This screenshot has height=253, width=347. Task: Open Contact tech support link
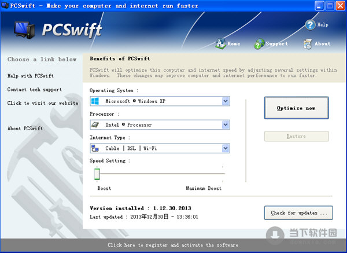coord(35,90)
